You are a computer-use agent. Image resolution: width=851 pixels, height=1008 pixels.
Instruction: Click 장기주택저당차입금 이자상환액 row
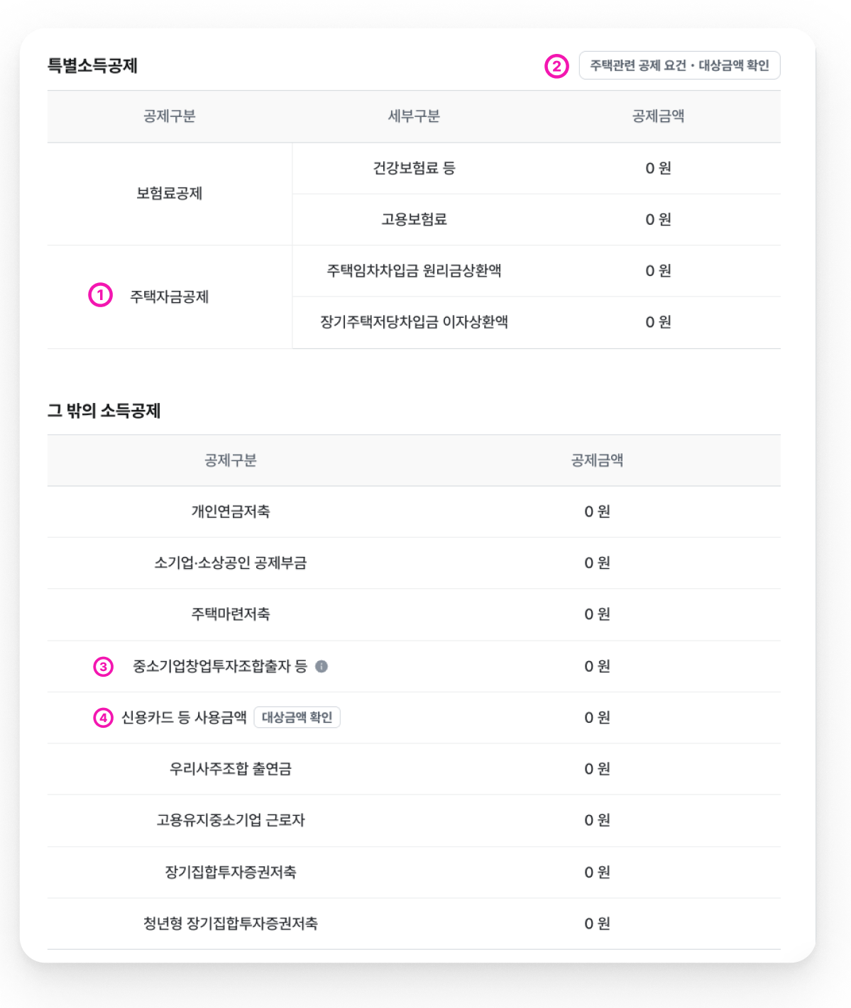click(x=537, y=322)
